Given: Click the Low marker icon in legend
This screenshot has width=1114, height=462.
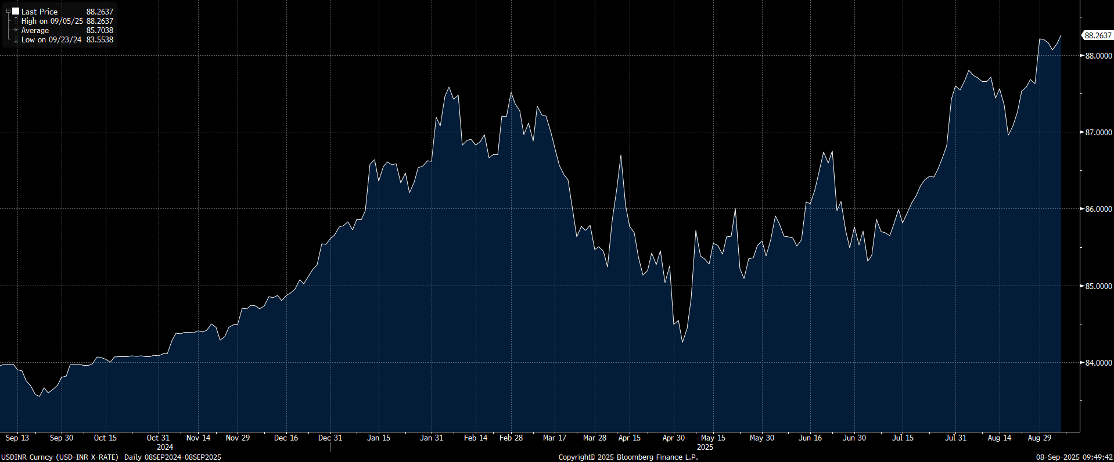Looking at the screenshot, I should (x=16, y=39).
